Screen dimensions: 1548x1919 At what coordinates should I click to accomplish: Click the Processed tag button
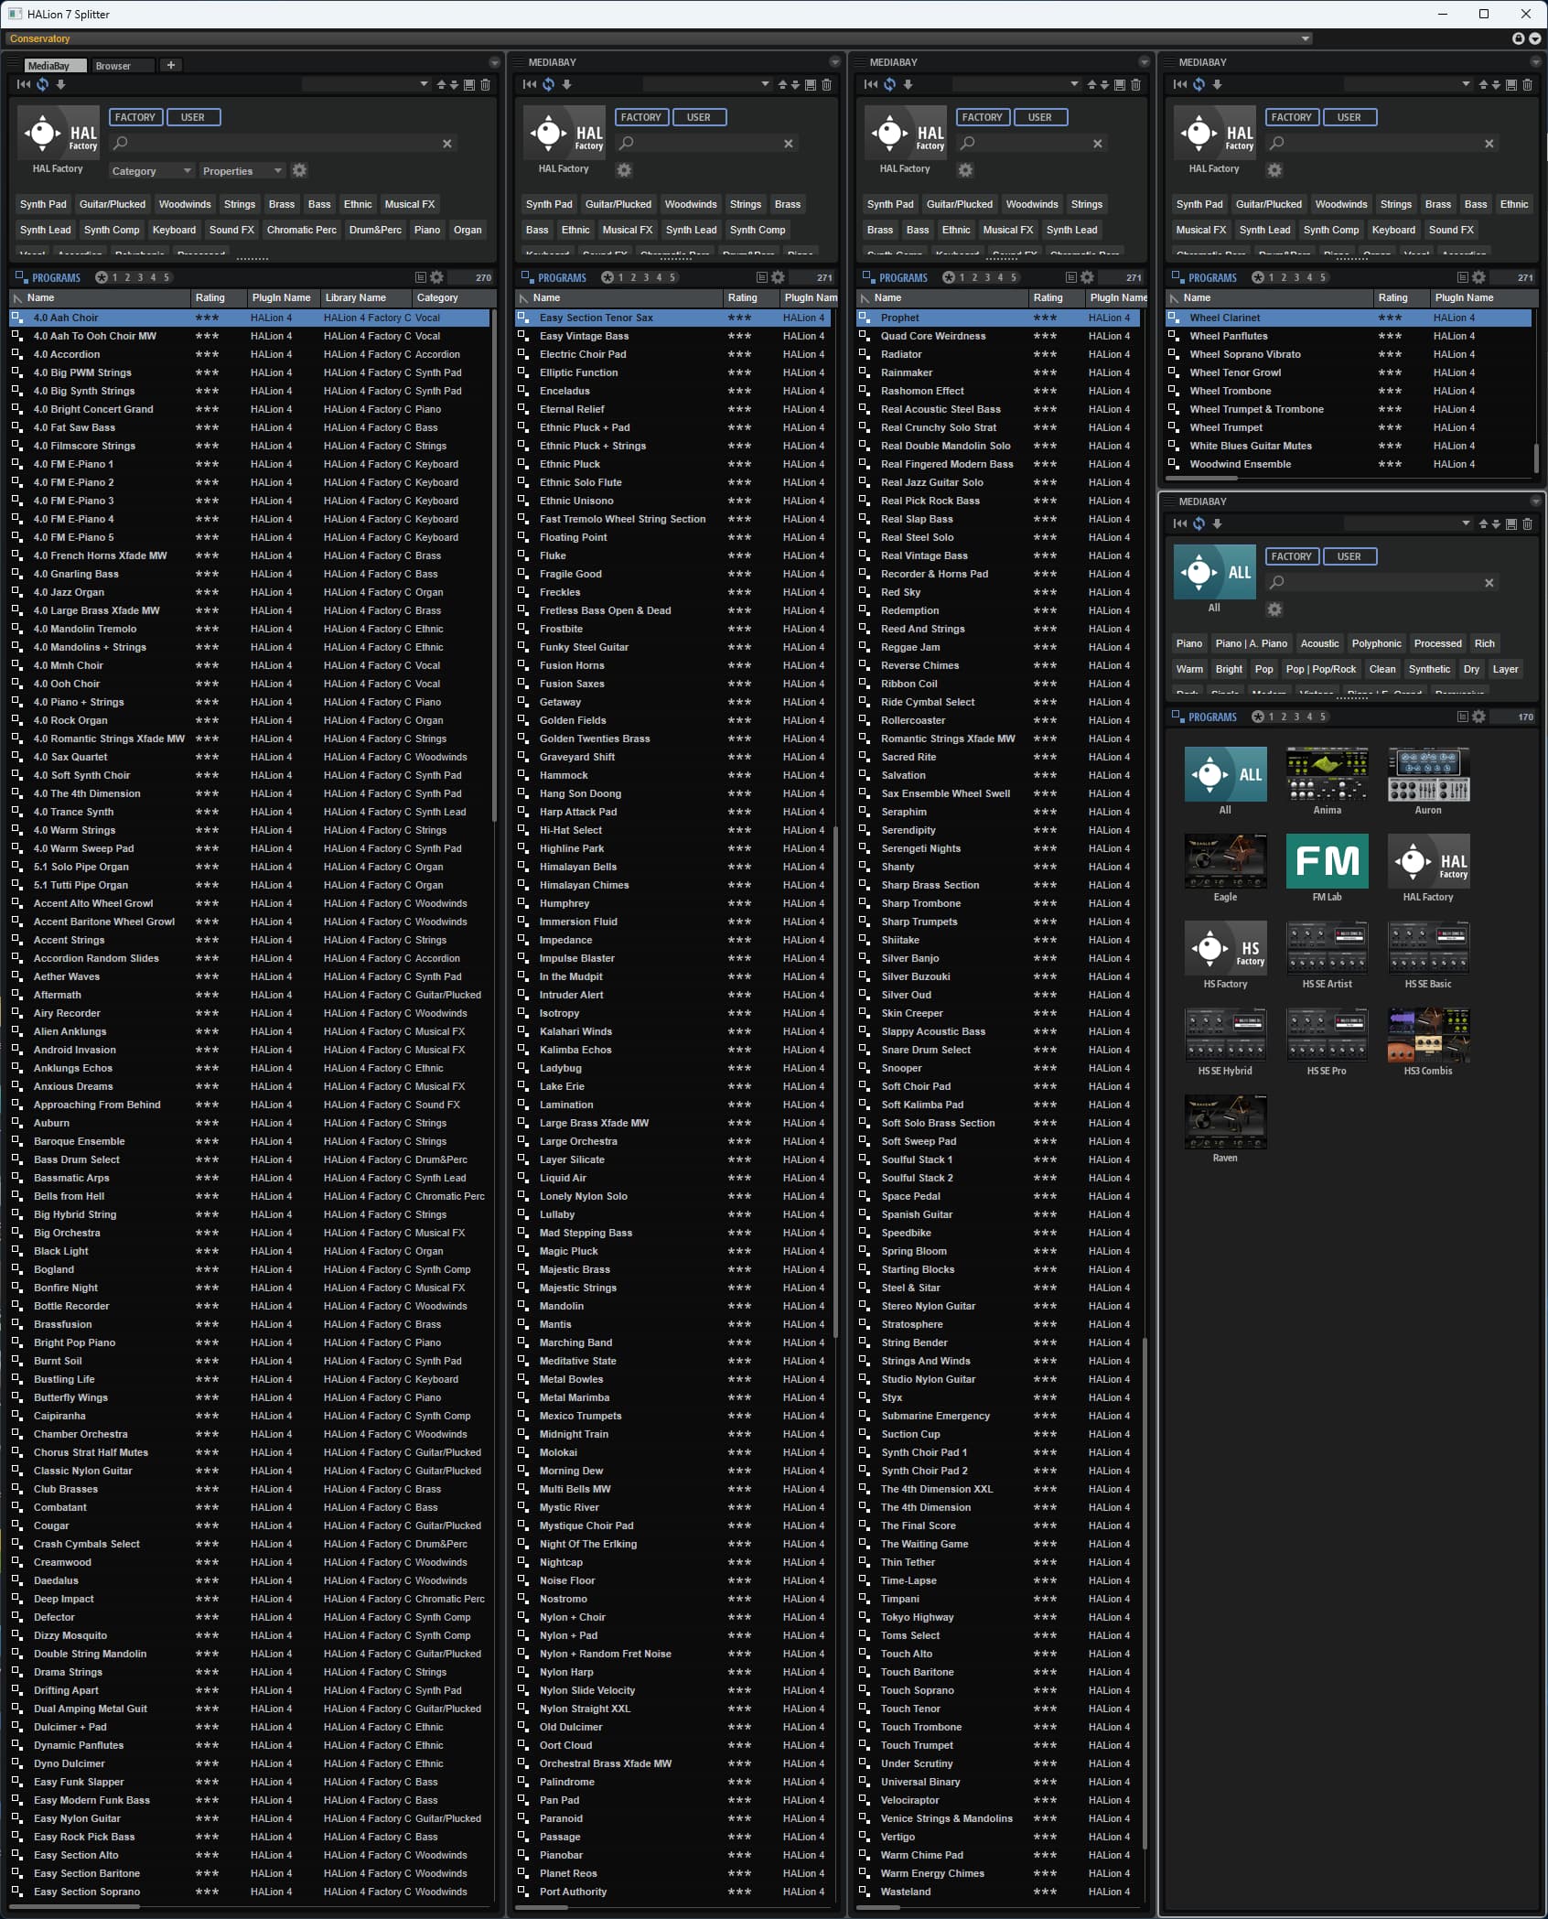[x=1437, y=643]
